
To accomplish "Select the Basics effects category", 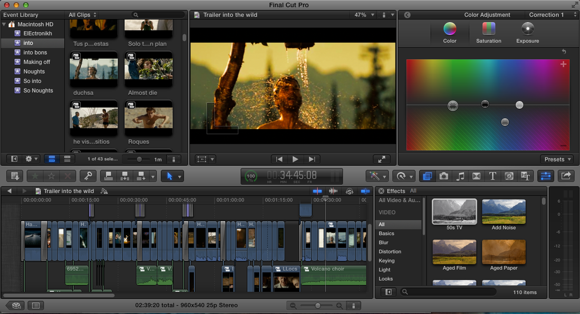I will pyautogui.click(x=386, y=233).
